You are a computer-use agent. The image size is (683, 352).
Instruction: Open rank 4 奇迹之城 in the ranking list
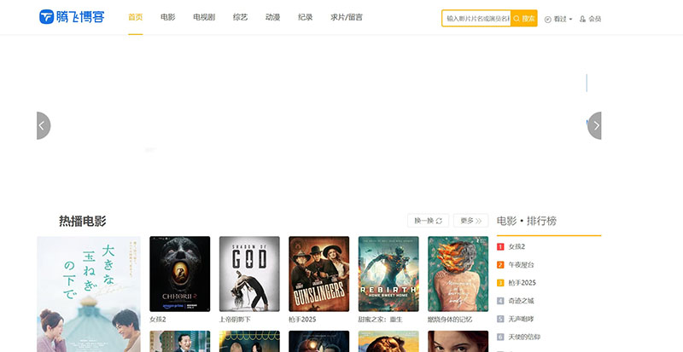click(x=521, y=301)
